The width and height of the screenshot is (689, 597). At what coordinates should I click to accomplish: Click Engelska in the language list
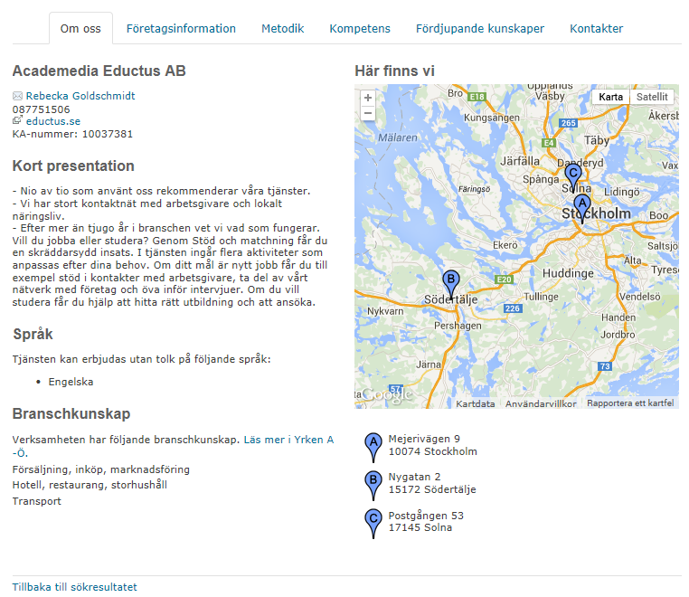tap(71, 382)
